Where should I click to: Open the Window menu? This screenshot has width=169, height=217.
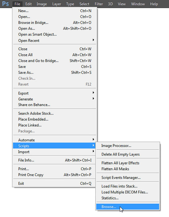[x=138, y=4]
